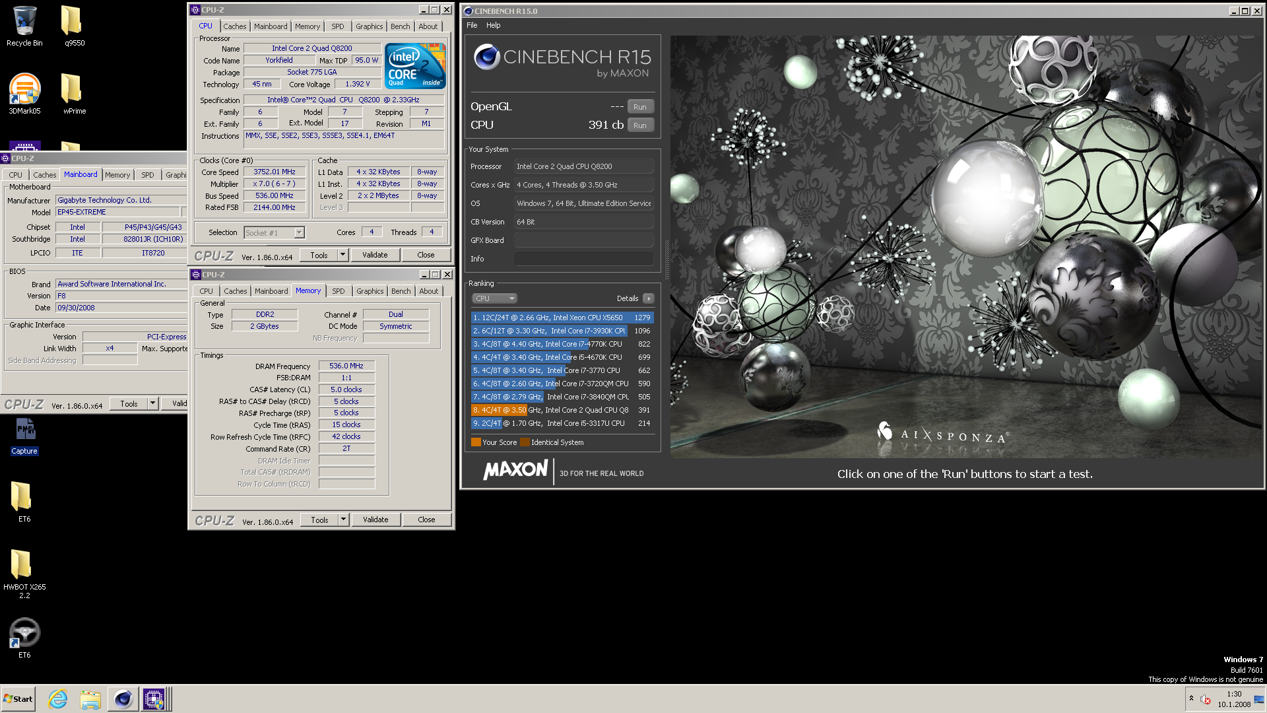Click the Identical System legend swatch
Screen dimensions: 1267x713
[525, 442]
